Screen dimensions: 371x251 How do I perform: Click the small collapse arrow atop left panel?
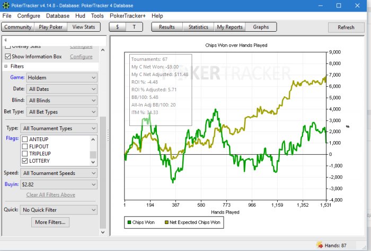[5, 40]
